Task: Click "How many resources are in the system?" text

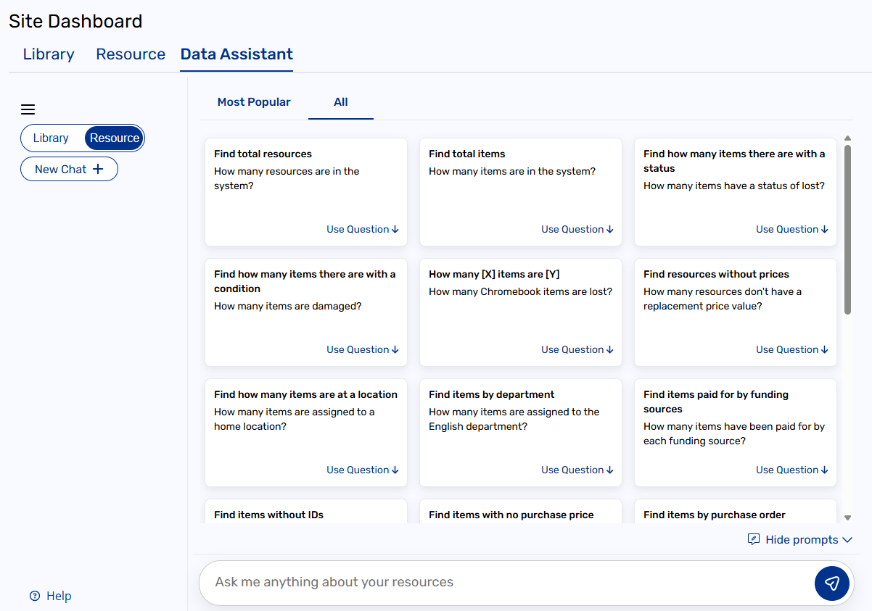Action: tap(287, 178)
